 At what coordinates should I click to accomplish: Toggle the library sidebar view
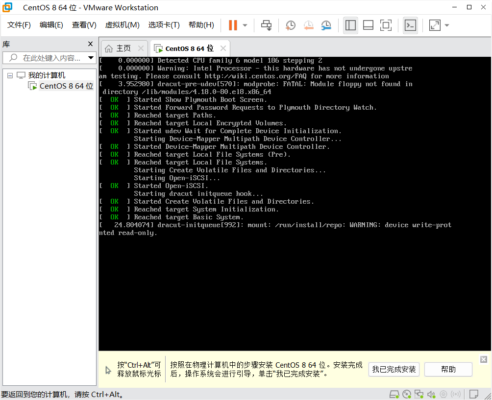[350, 25]
